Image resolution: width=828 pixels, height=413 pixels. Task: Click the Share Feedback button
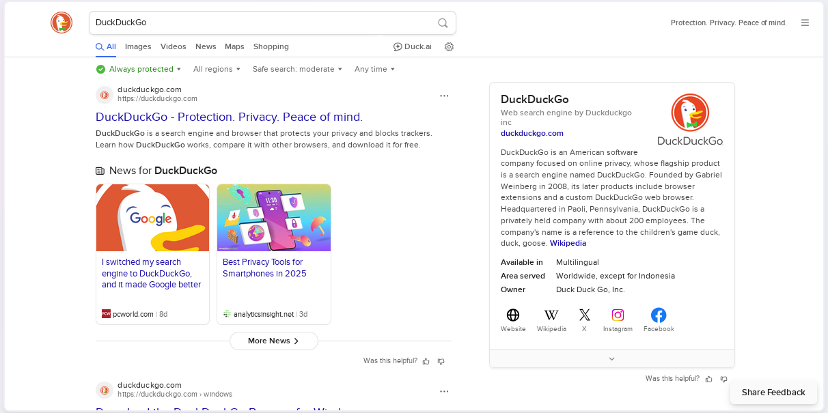773,393
